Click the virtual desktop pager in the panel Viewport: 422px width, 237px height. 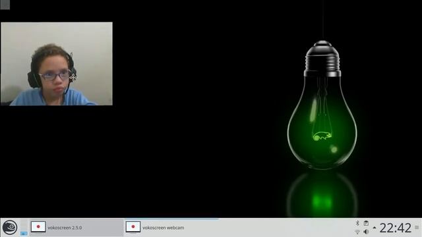[x=24, y=228]
